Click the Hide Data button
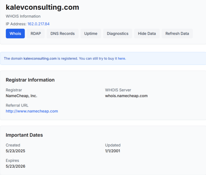The height and width of the screenshot is (175, 206). (147, 33)
